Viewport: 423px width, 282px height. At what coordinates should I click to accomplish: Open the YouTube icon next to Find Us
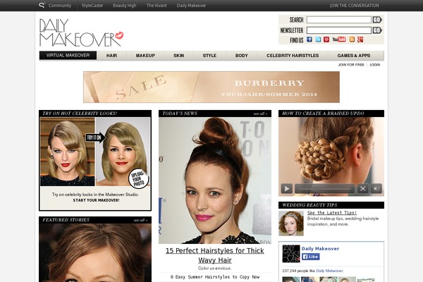click(x=339, y=39)
